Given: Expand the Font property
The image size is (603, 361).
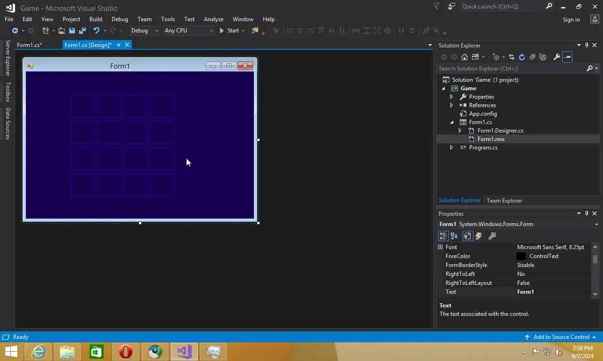Looking at the screenshot, I should pyautogui.click(x=440, y=247).
